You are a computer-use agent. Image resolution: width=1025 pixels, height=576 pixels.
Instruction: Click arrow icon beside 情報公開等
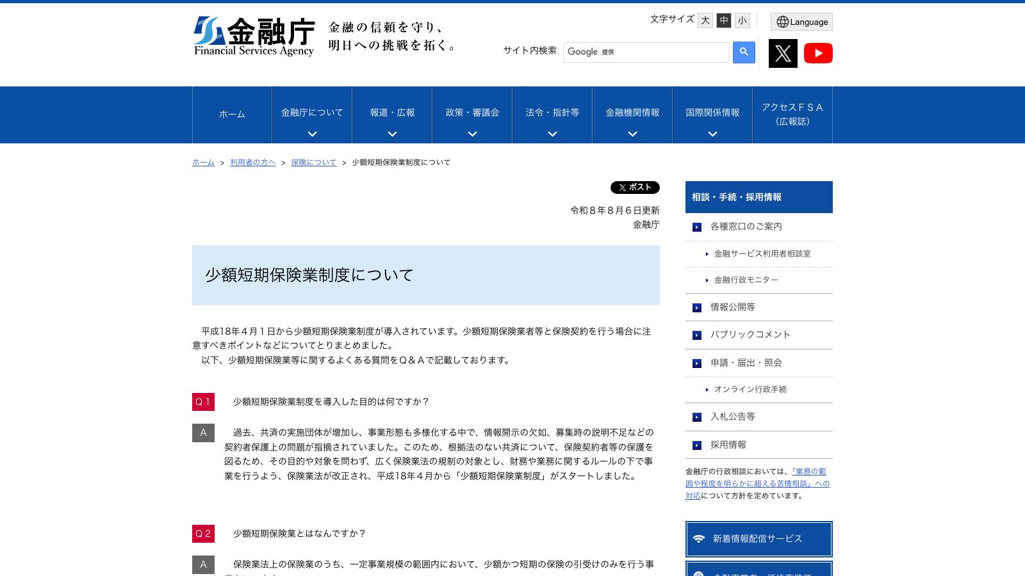coord(697,308)
